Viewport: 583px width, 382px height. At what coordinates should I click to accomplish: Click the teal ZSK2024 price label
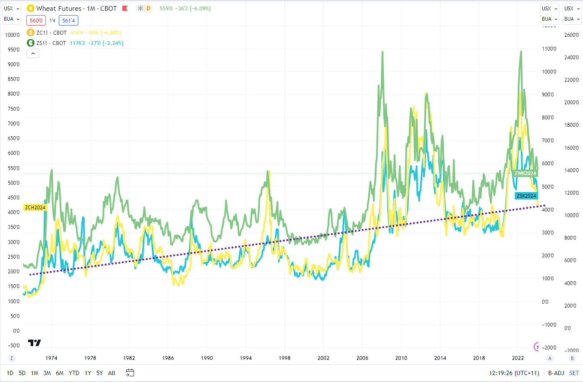pos(526,196)
